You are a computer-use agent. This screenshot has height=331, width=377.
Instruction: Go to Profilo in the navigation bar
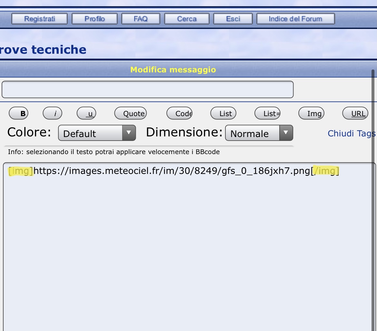coord(94,19)
